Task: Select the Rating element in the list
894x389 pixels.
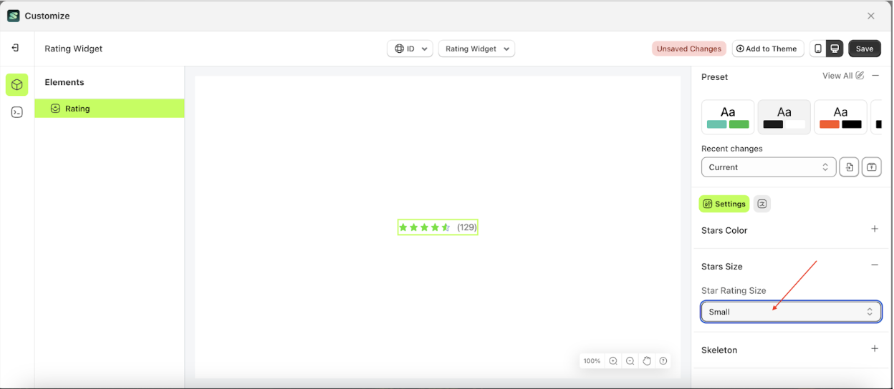Action: point(110,109)
